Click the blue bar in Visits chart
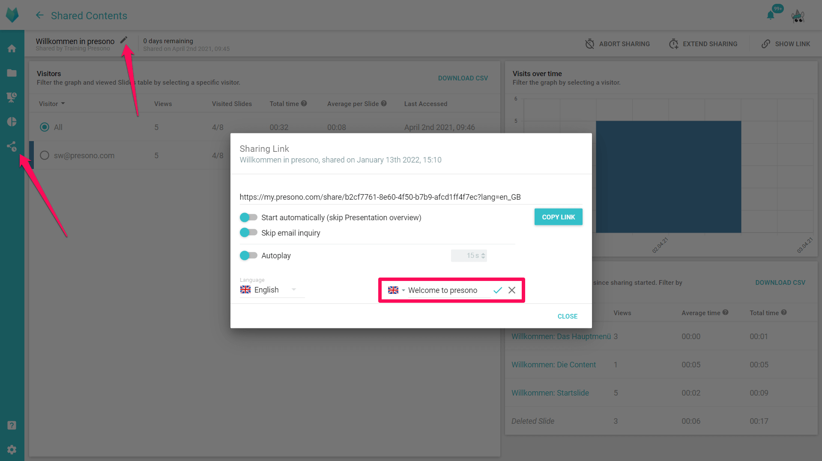Viewport: 822px width, 461px height. [x=668, y=177]
